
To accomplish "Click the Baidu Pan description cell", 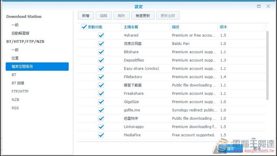I will point(181,43).
